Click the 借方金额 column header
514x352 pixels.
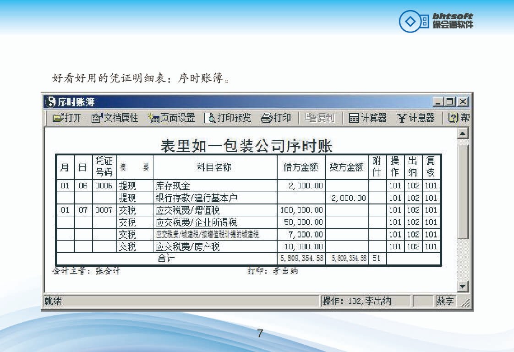point(301,167)
